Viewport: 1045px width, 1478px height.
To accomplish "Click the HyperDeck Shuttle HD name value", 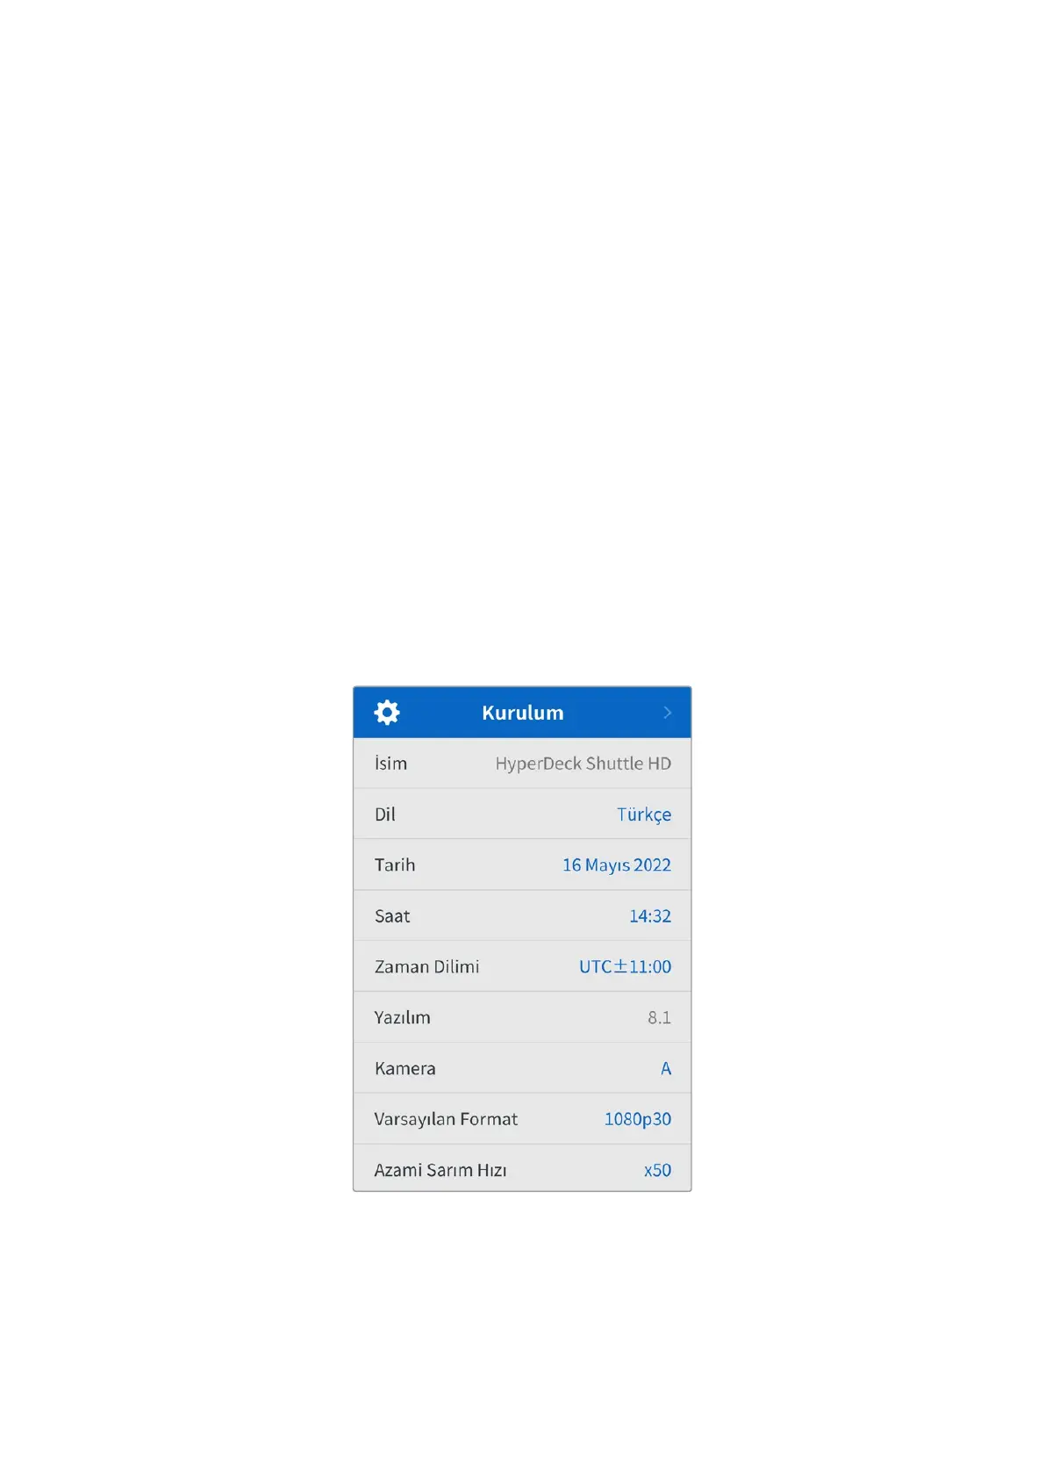I will [583, 764].
